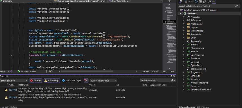Toggle the CRLF line ending indicator
The height and width of the screenshot is (108, 242).
[x=172, y=71]
